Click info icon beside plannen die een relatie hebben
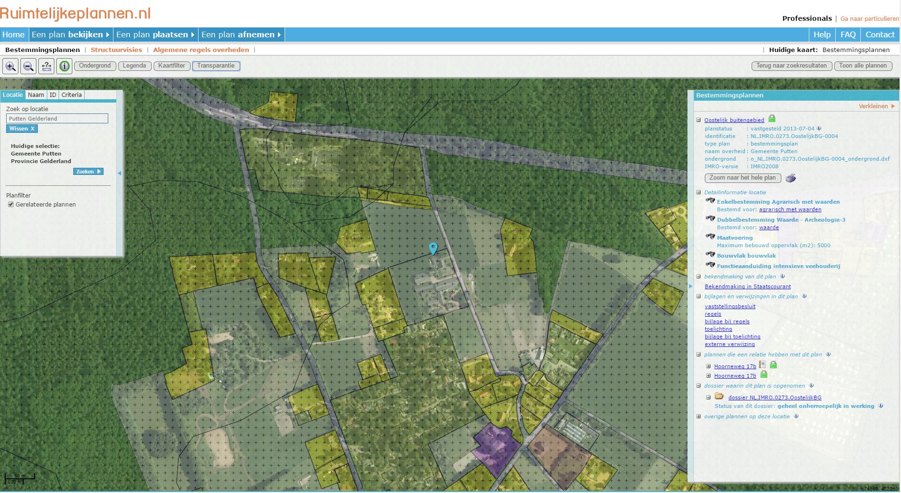 pos(828,355)
